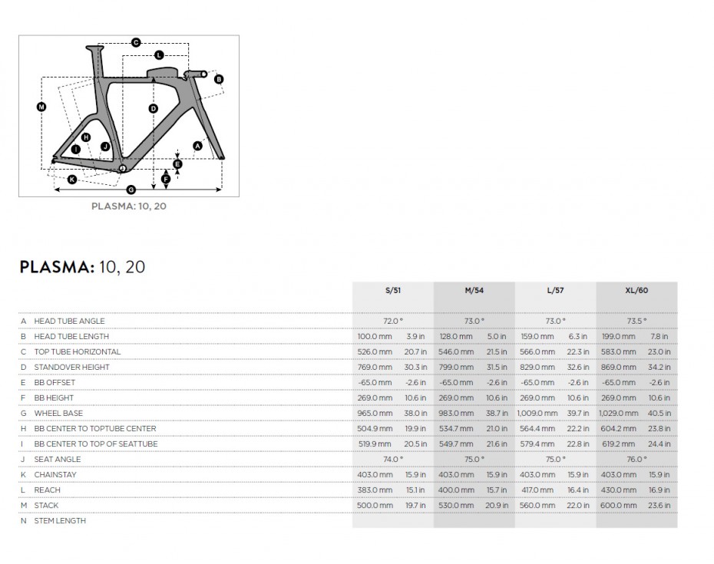Select the 500.0 mm stack value
The height and width of the screenshot is (564, 714).
375,505
